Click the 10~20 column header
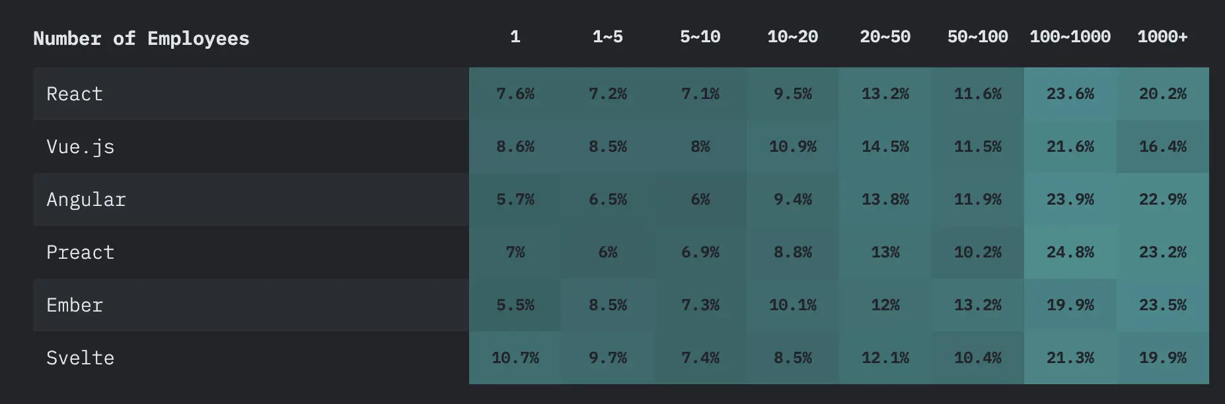The height and width of the screenshot is (404, 1225). (x=793, y=37)
